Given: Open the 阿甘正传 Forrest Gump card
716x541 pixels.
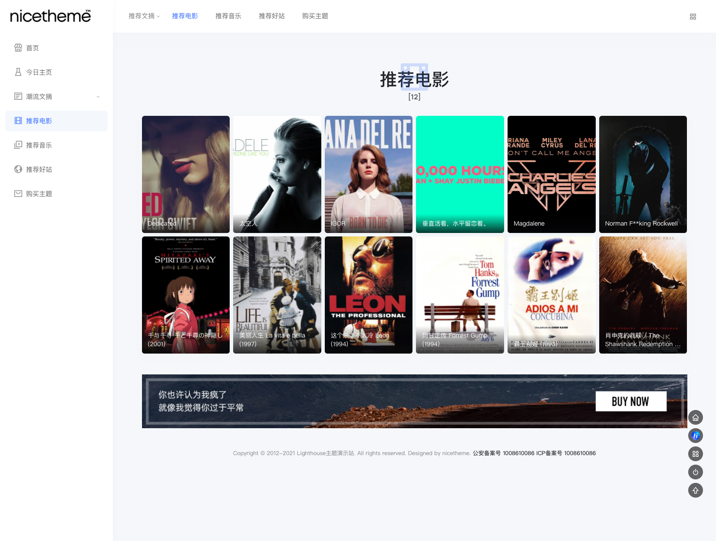Looking at the screenshot, I should [460, 295].
